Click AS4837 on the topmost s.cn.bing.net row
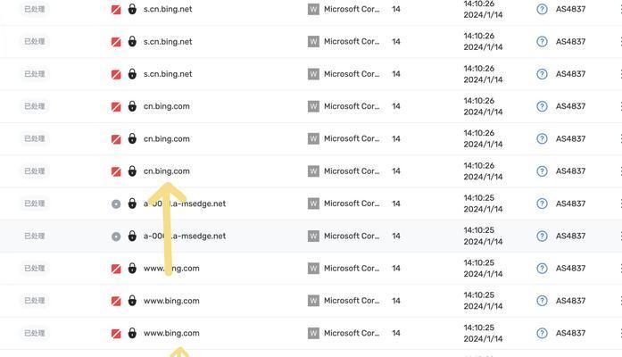The image size is (622, 357). [570, 9]
